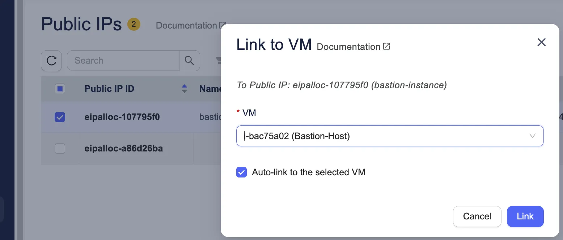Check the eipalloc-a86d26ba row checkbox
This screenshot has width=563, height=240.
pos(60,149)
